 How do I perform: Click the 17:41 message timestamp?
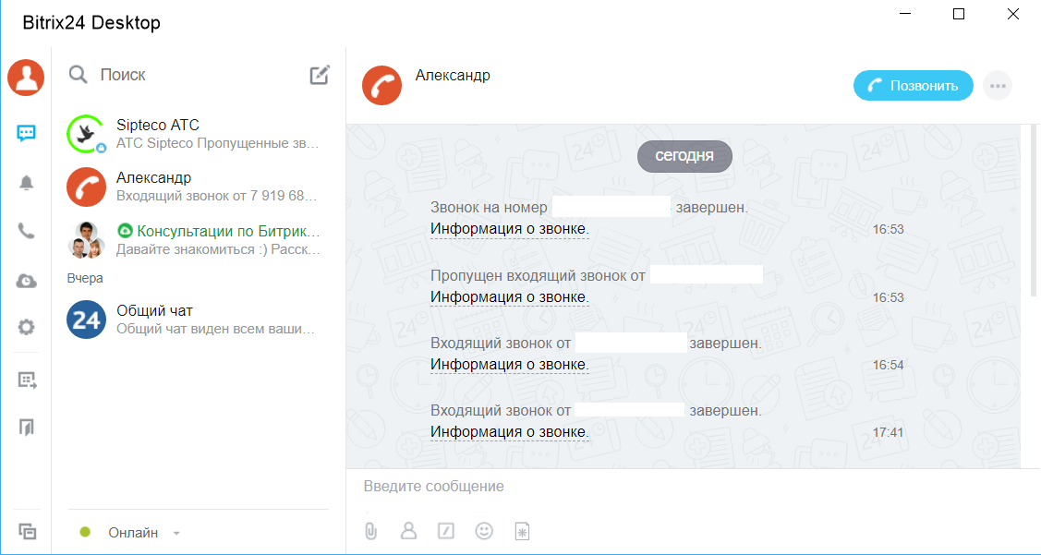coord(889,433)
